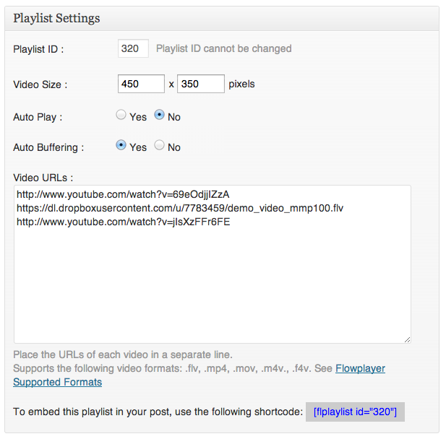Click the video height field showing 350
Screen dimensions: 446x439
point(201,84)
